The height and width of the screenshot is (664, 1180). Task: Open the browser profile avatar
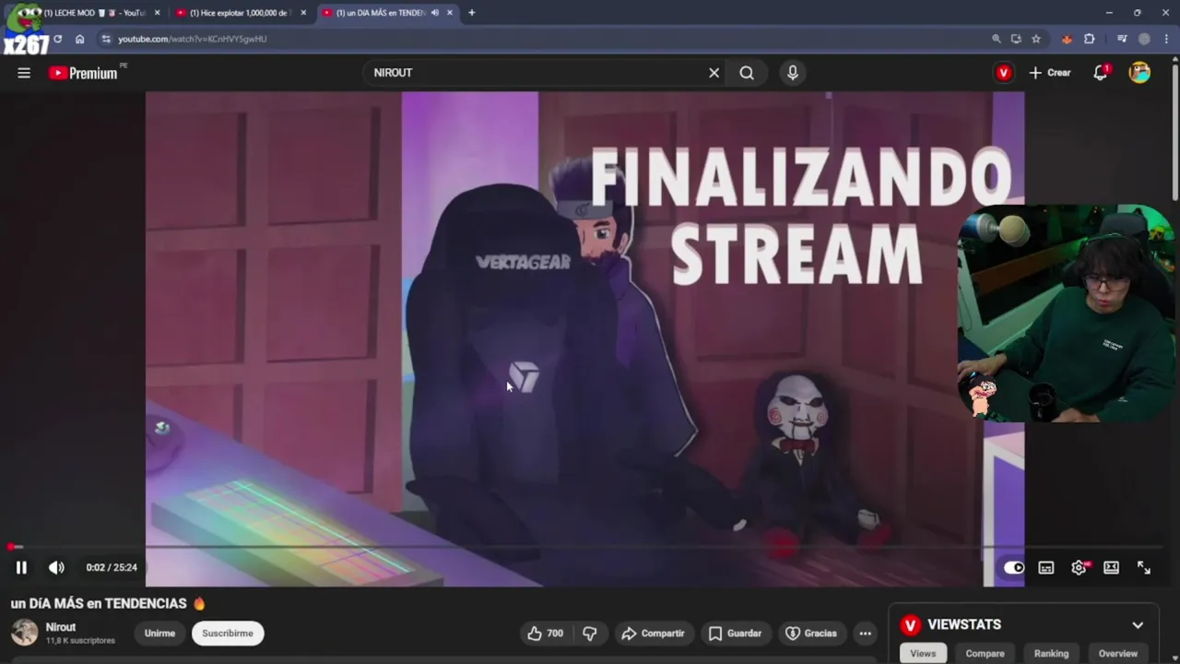click(x=1144, y=39)
